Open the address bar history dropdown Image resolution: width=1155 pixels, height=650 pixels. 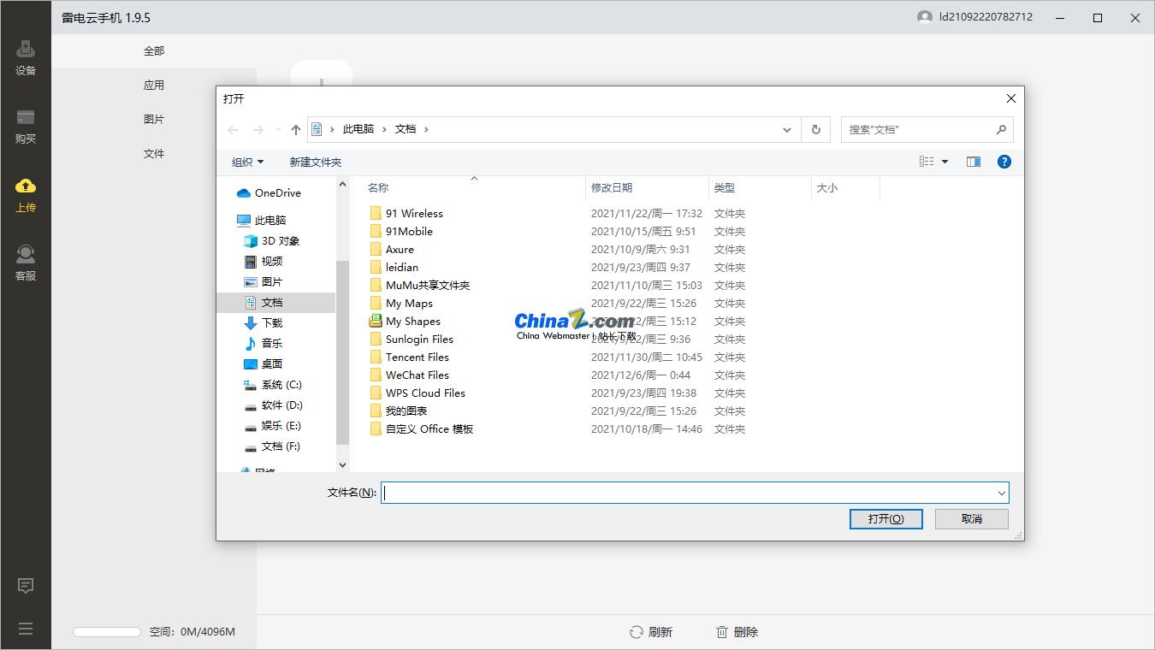pos(787,130)
